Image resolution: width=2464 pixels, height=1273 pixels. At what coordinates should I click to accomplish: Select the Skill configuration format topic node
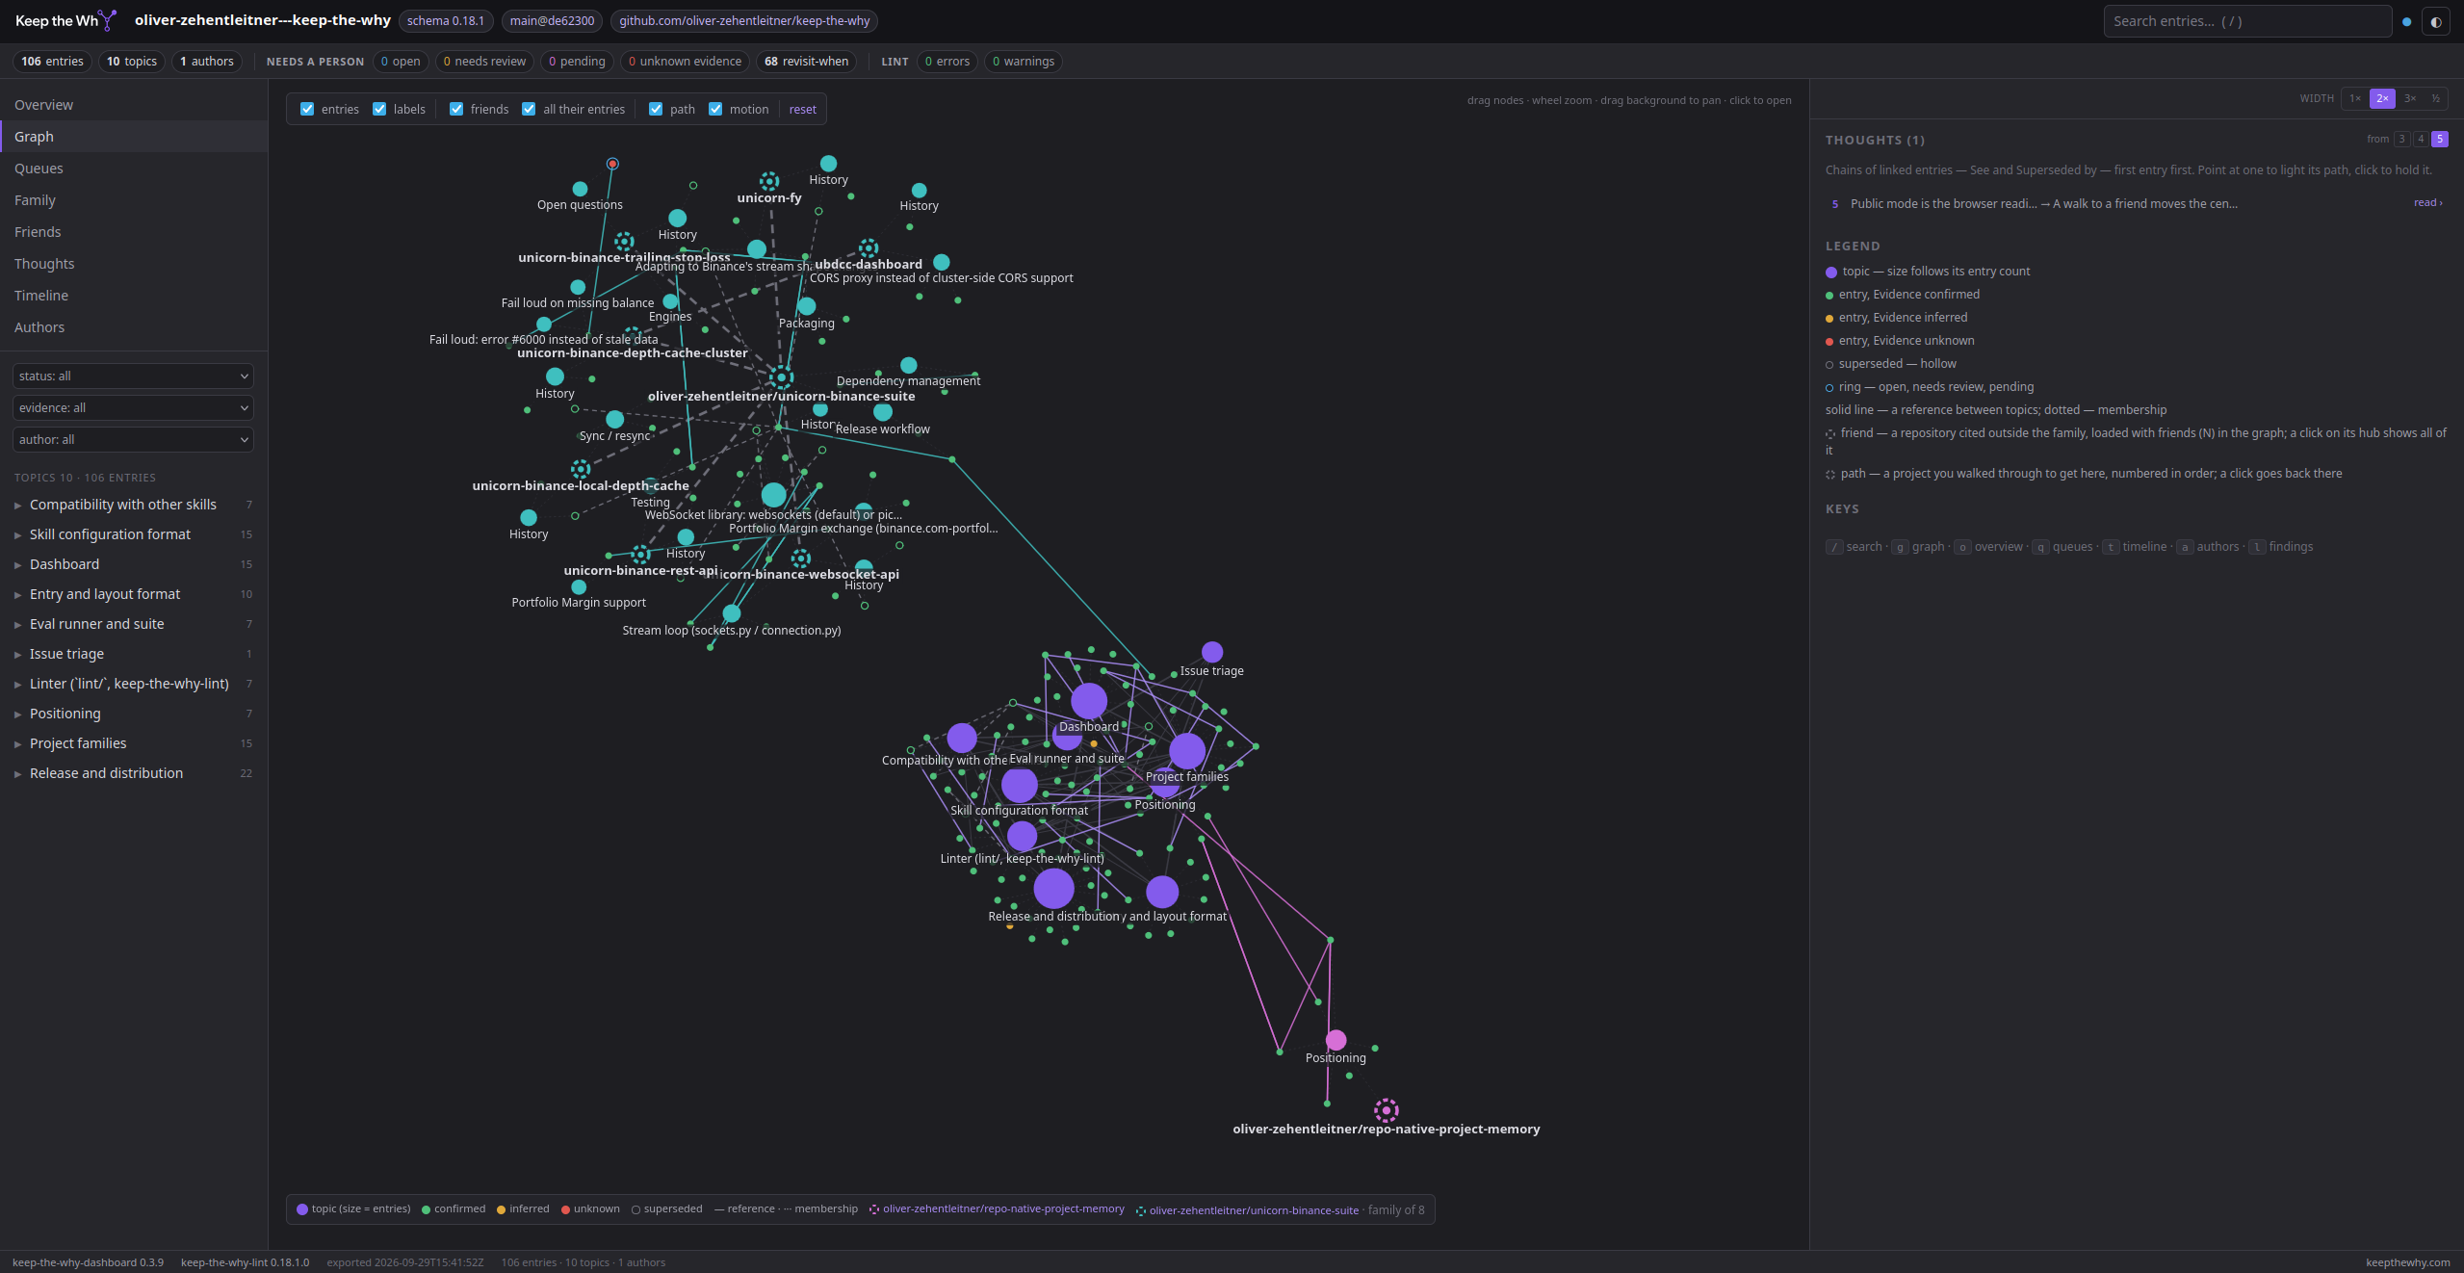coord(1019,785)
